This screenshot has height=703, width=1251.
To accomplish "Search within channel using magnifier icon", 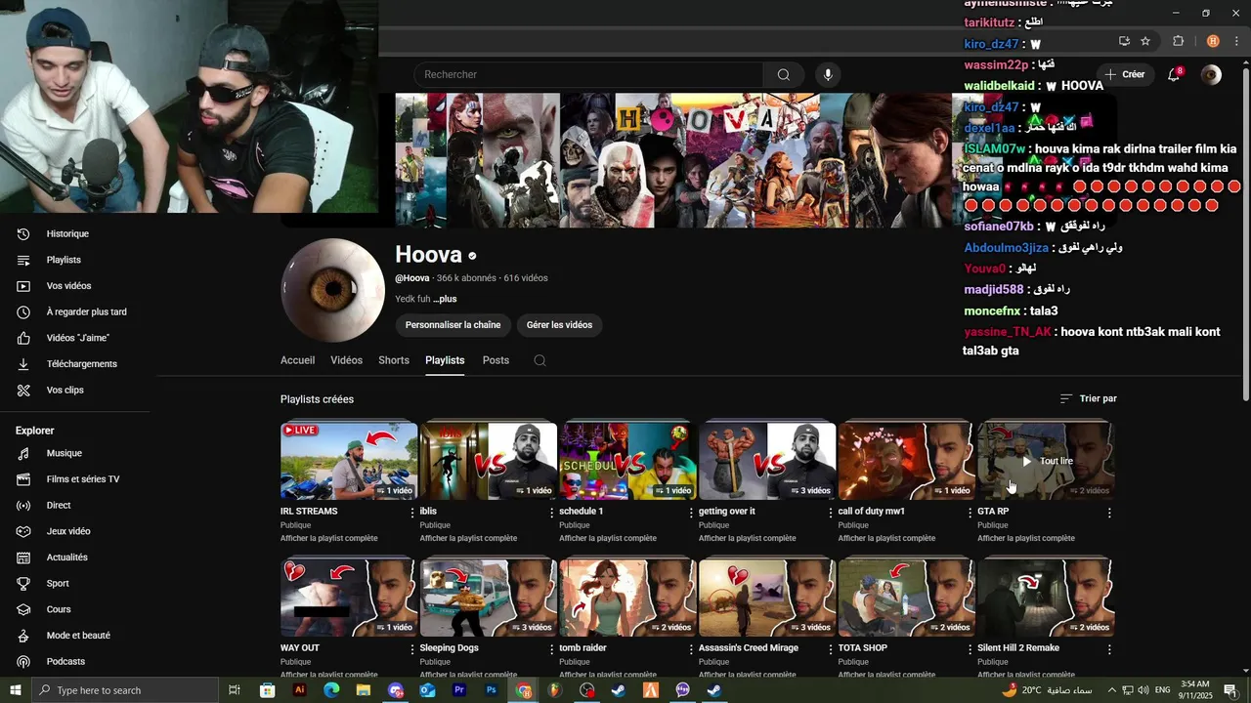I will tap(539, 360).
